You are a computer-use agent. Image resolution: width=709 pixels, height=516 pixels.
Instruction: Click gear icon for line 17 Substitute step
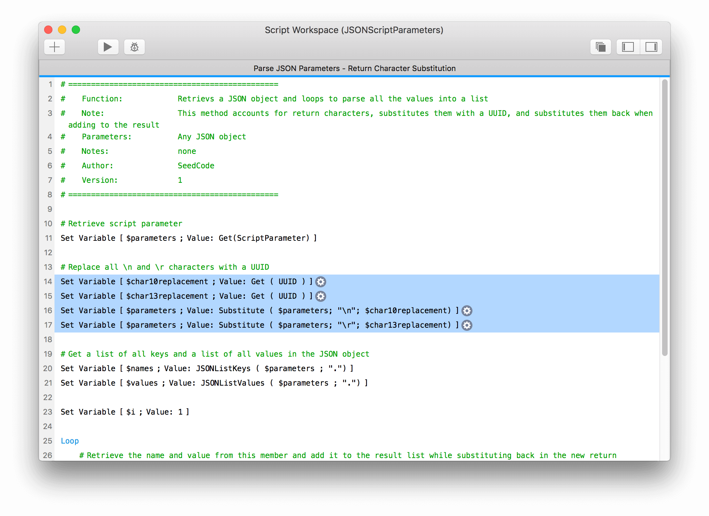pos(467,325)
